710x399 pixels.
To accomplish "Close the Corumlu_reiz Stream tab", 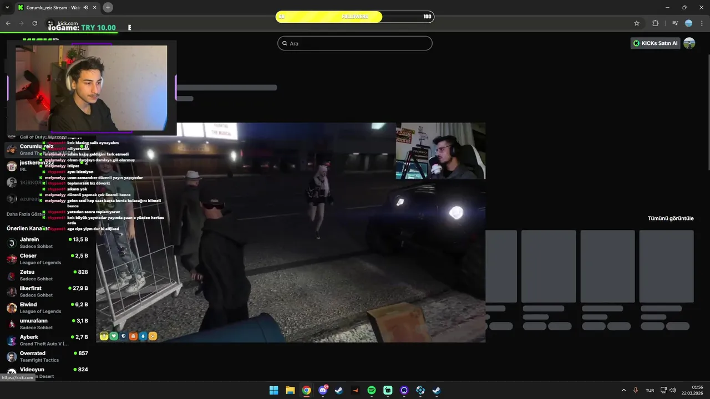I will (x=94, y=7).
